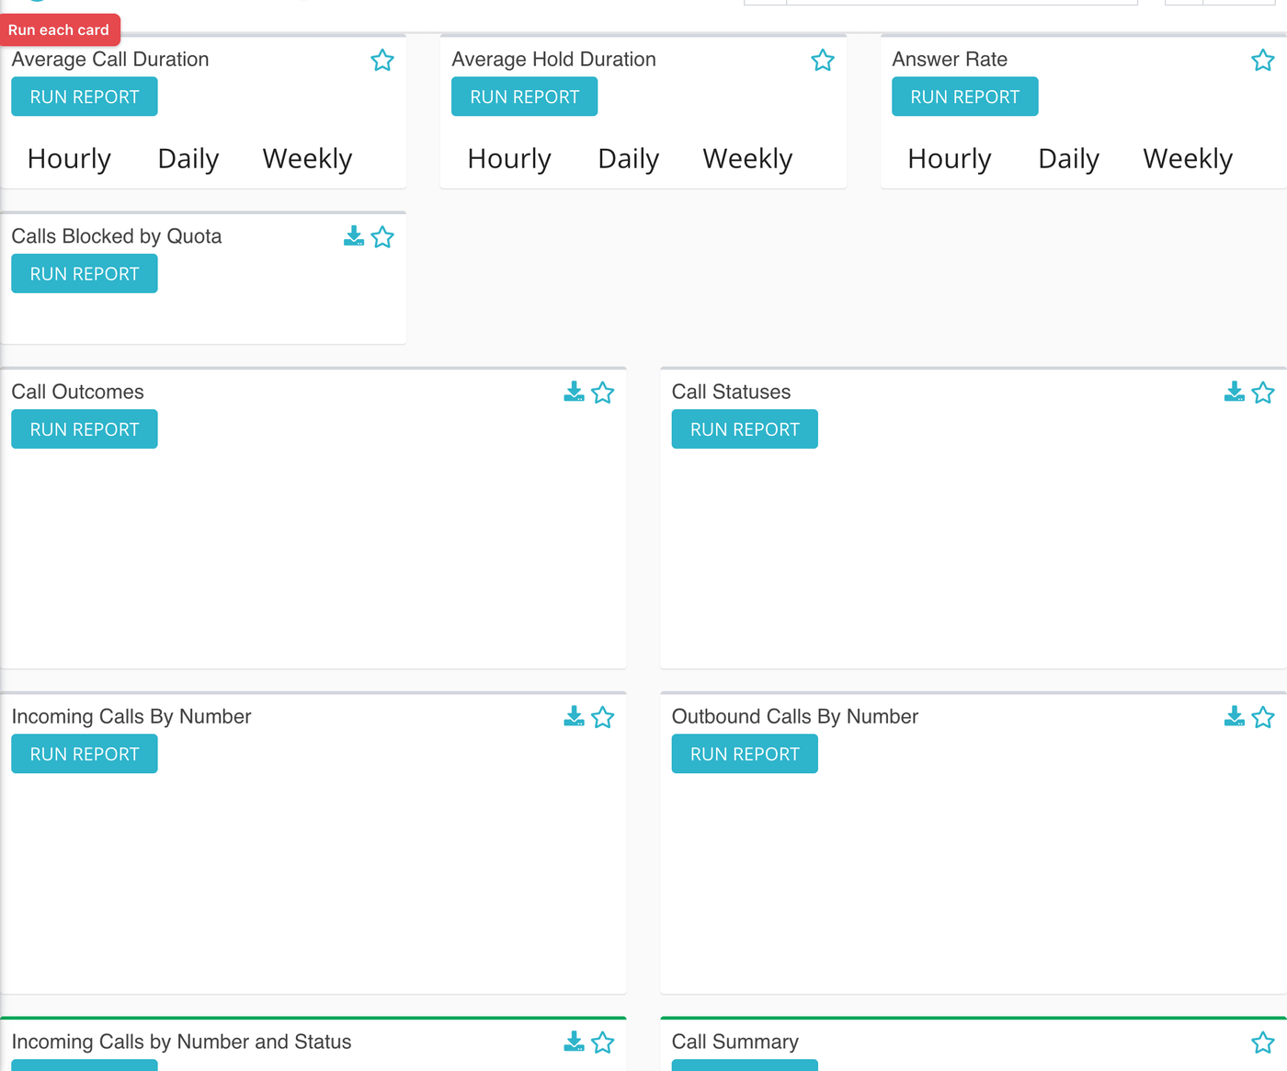
Task: Favorite the Calls Blocked by Quota card
Action: [x=382, y=237]
